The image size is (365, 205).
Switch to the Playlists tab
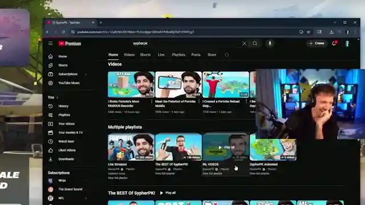179,55
